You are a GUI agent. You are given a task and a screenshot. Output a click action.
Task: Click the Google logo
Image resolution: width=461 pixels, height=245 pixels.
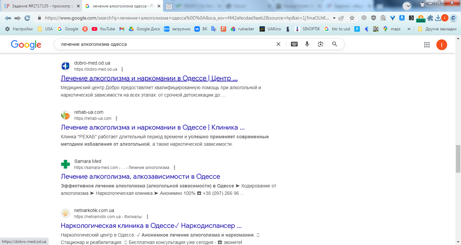pos(26,44)
